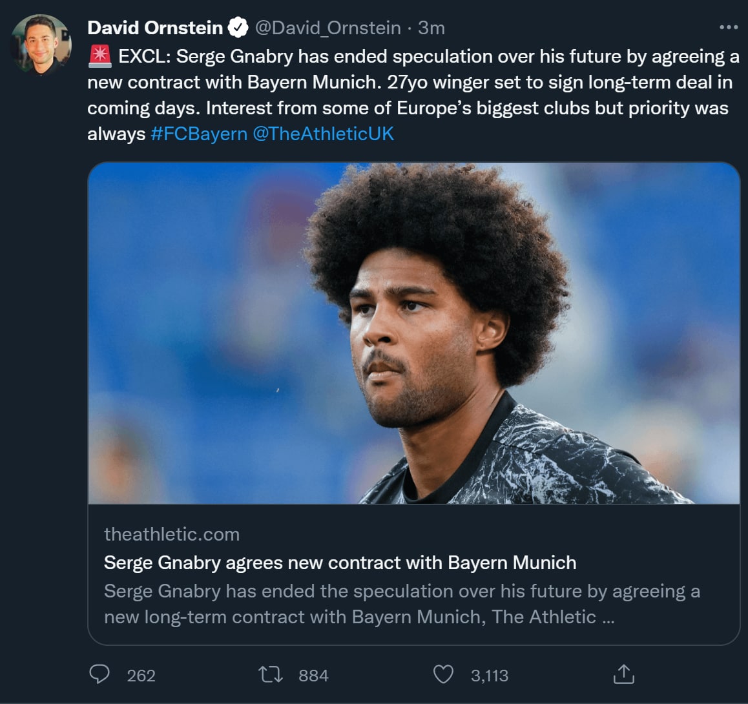Click the red siren emoji
The height and width of the screenshot is (704, 748).
[99, 56]
